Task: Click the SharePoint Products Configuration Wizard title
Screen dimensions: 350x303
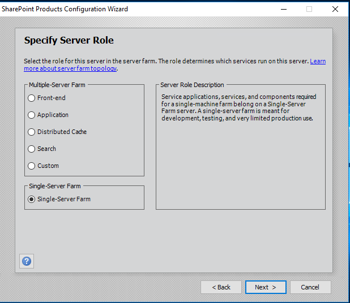Action: 65,9
